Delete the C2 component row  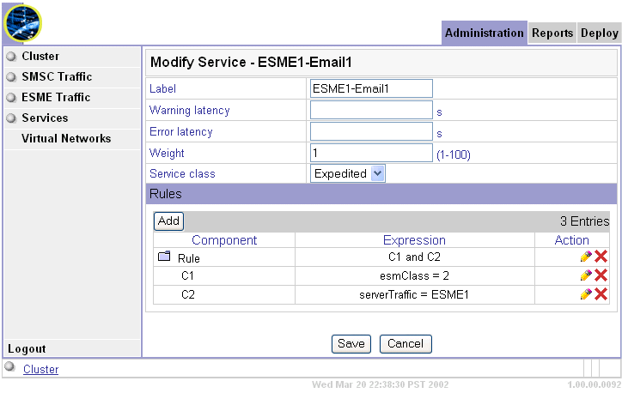pyautogui.click(x=601, y=294)
